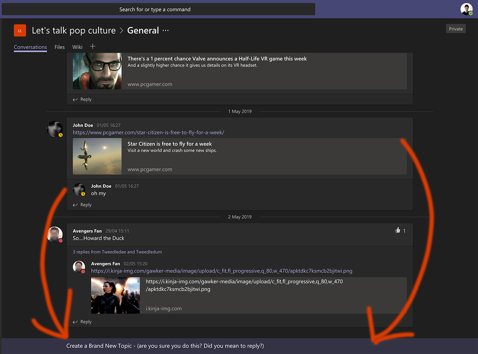Click Avengers Fan's profile picture
The width and height of the screenshot is (478, 354).
tap(55, 235)
